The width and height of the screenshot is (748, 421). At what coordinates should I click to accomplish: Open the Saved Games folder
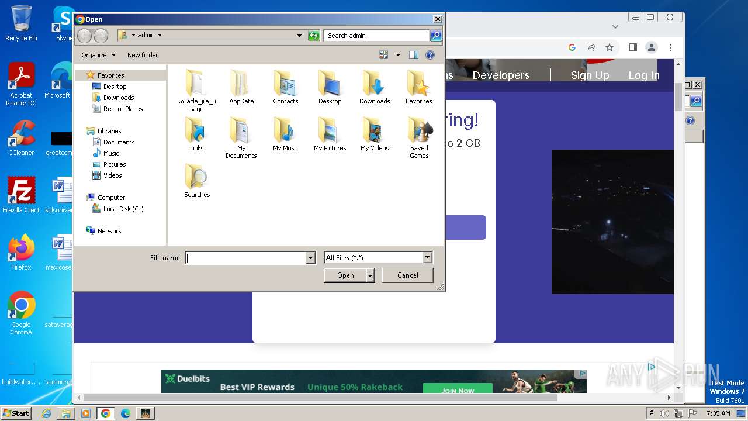coord(419,138)
